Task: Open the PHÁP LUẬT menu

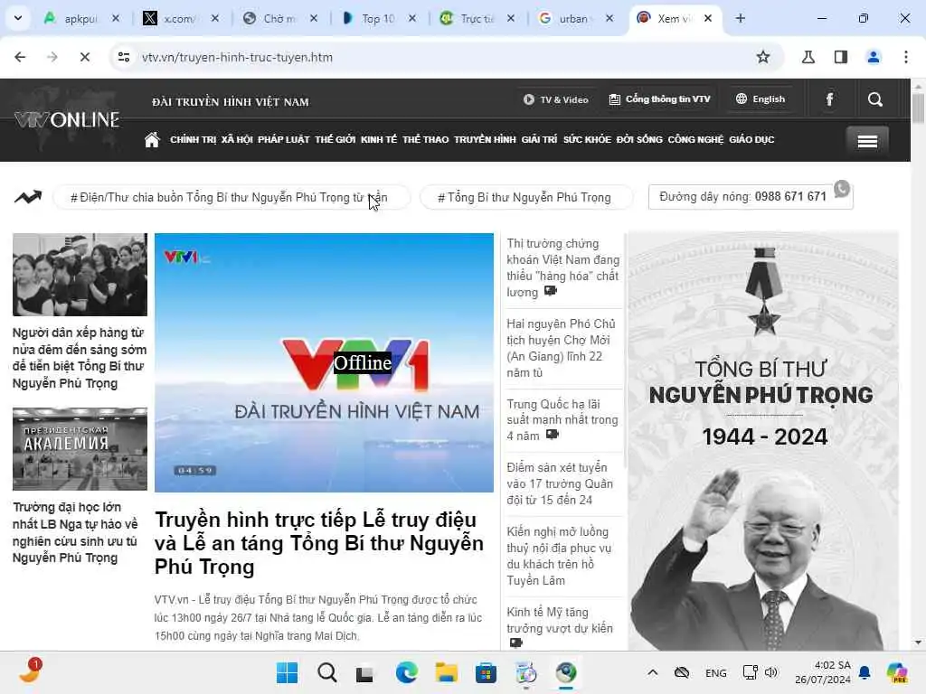Action: point(283,140)
